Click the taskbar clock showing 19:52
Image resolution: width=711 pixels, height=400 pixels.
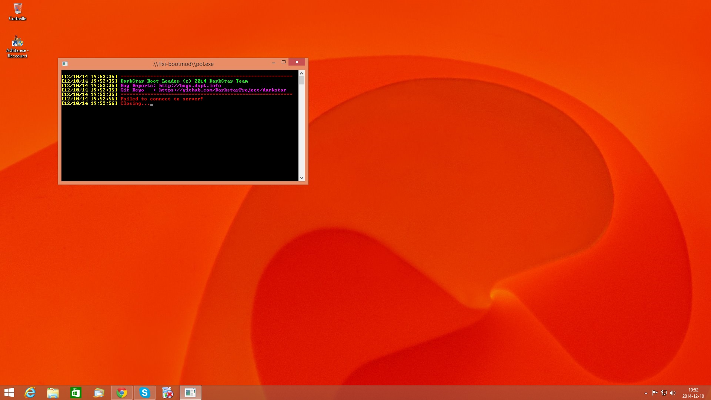693,393
